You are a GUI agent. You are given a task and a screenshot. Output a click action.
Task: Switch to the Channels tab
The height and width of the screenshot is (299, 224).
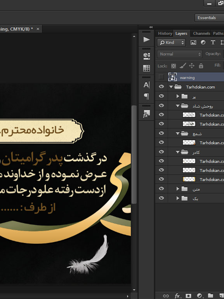coord(201,33)
